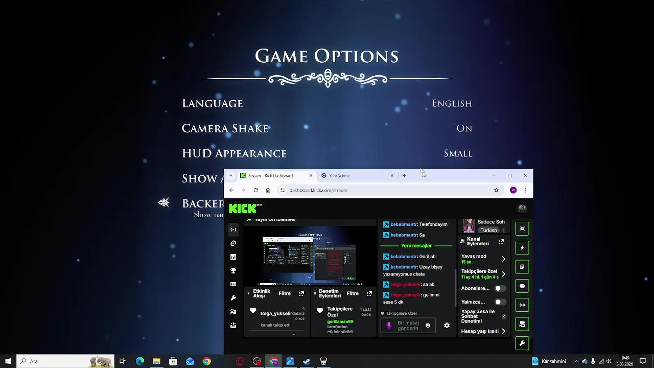Click the chat scrollbar
The height and width of the screenshot is (368, 654).
tap(456, 288)
